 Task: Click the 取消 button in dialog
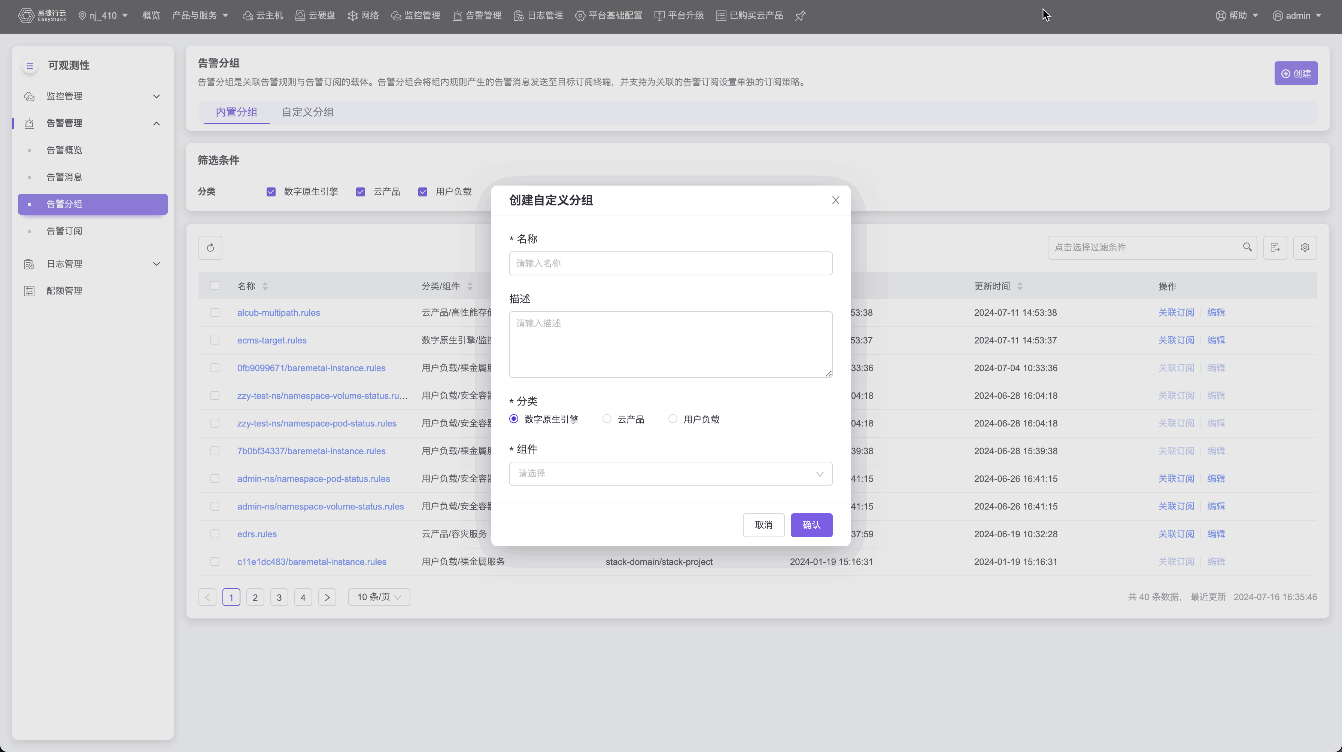(x=763, y=525)
